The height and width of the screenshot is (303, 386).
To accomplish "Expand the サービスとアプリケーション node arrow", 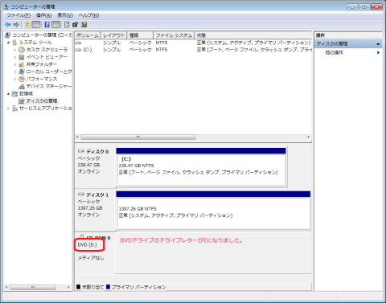I will [x=8, y=109].
